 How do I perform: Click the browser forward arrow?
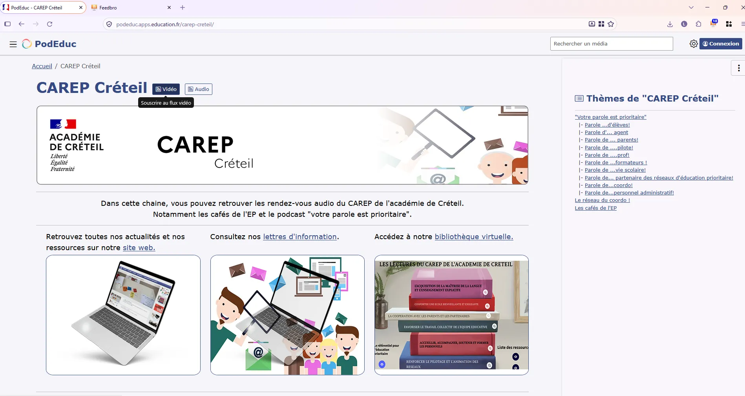(x=36, y=24)
